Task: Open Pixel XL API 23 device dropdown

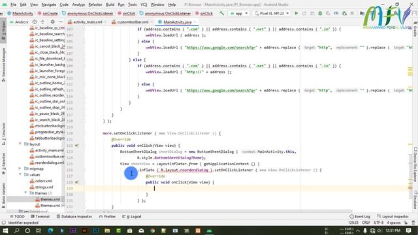Action: pos(272,13)
